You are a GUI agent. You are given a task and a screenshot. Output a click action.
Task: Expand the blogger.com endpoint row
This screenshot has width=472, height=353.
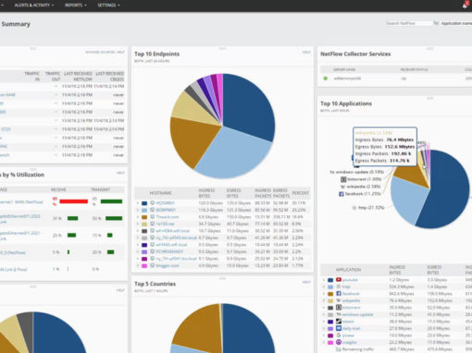138,265
